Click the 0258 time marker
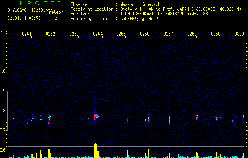This screenshot has height=158, width=248. click(x=192, y=34)
